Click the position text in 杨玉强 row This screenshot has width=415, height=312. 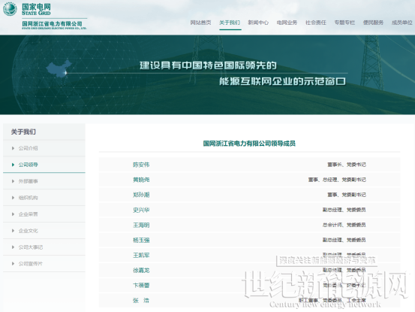point(344,240)
